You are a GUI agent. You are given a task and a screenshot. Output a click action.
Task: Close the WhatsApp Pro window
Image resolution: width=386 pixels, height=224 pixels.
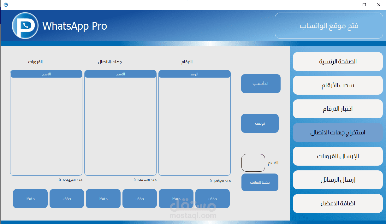click(x=379, y=5)
